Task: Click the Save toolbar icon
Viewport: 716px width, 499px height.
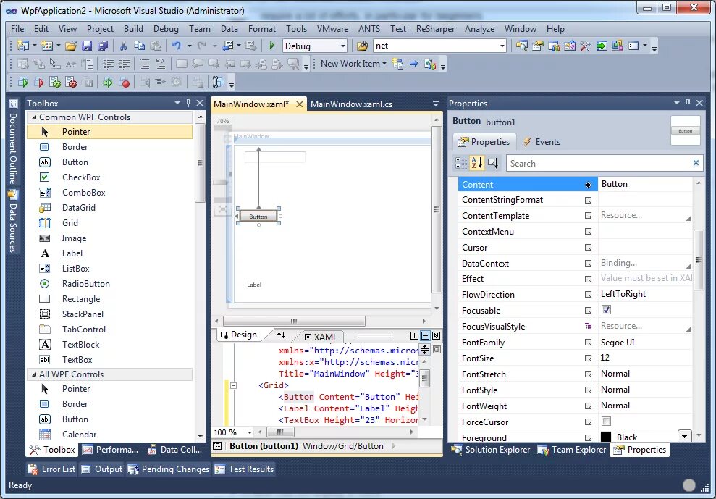Action: [x=87, y=46]
